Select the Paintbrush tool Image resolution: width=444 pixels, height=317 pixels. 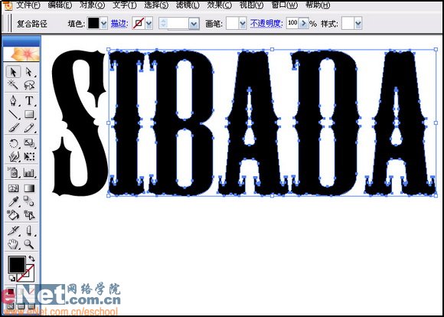13,127
